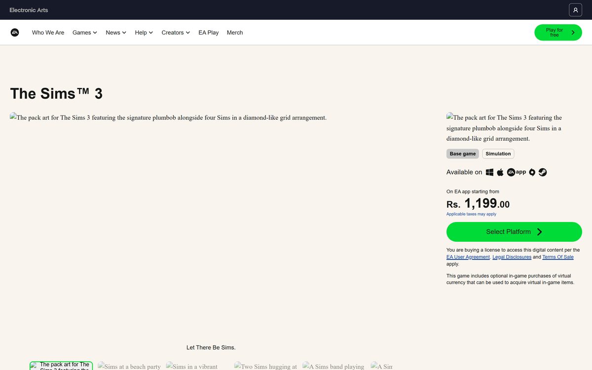Open the EA User Agreement link
592x370 pixels.
468,257
